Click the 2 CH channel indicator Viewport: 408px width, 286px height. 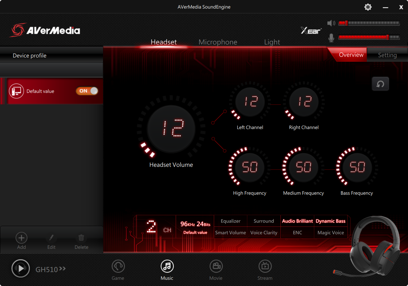(156, 227)
